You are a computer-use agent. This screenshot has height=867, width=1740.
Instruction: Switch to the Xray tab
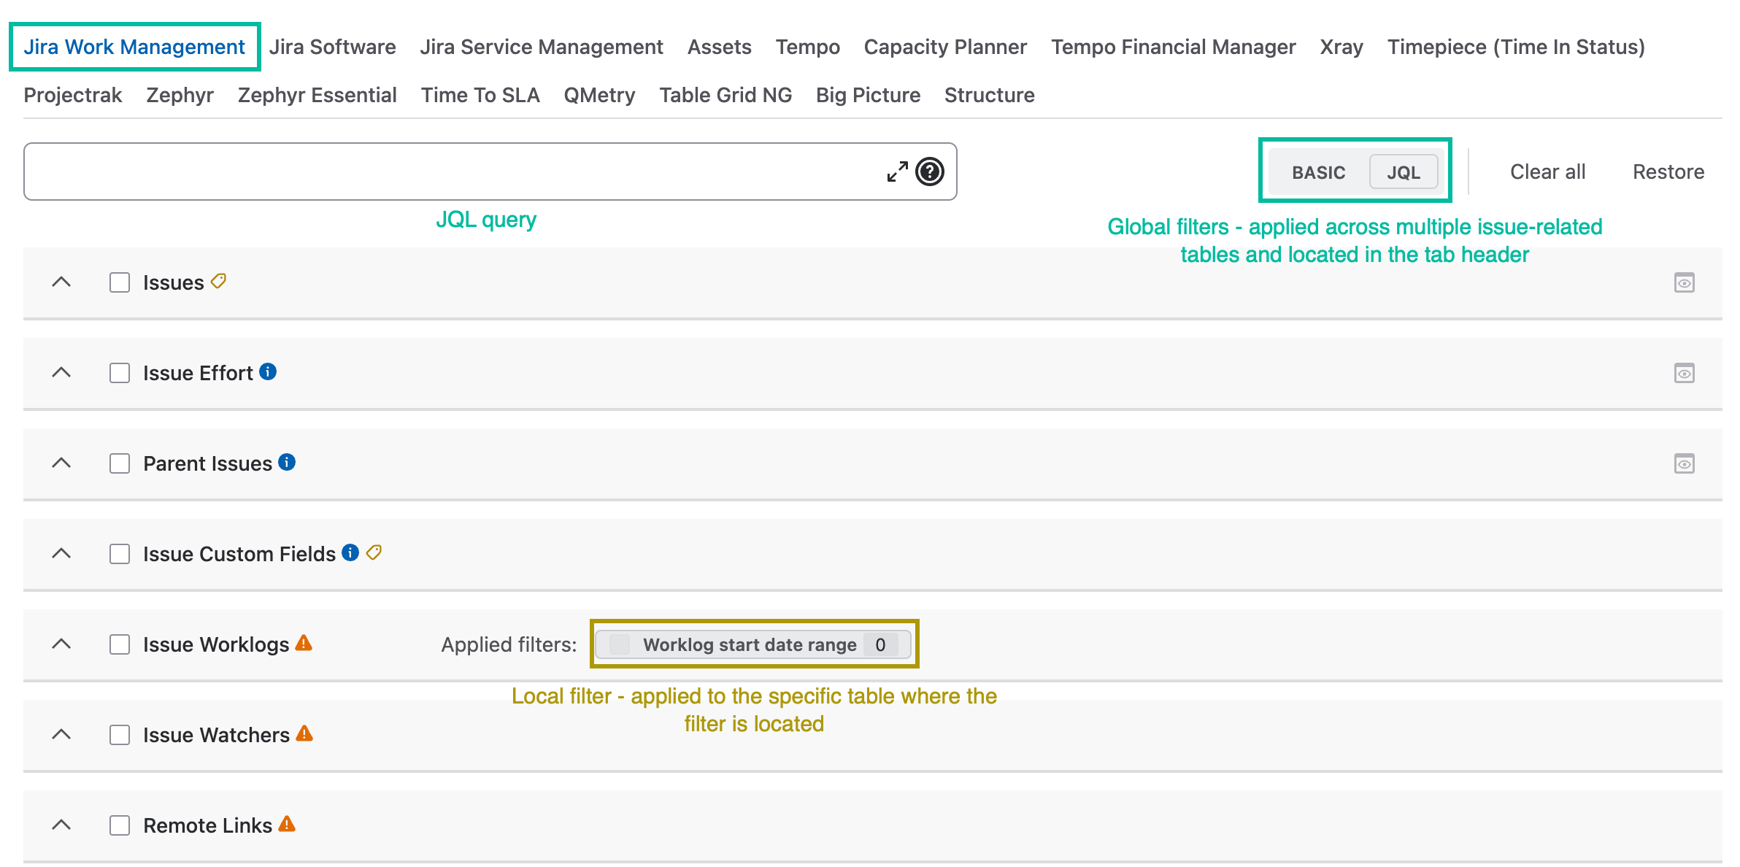(1341, 47)
